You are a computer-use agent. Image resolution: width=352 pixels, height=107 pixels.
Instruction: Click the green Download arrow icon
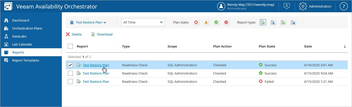point(93,34)
